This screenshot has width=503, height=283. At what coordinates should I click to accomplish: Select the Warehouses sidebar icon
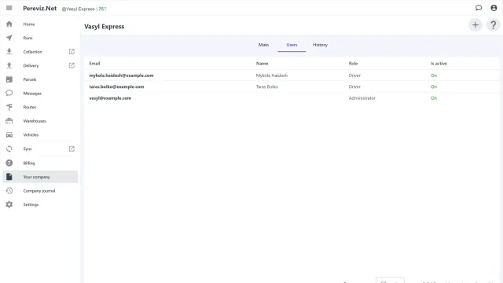click(9, 121)
